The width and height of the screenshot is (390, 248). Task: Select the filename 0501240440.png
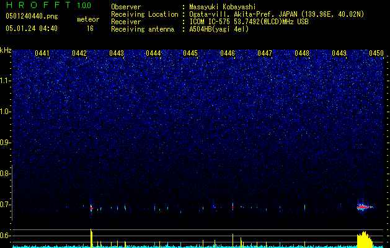pos(32,16)
